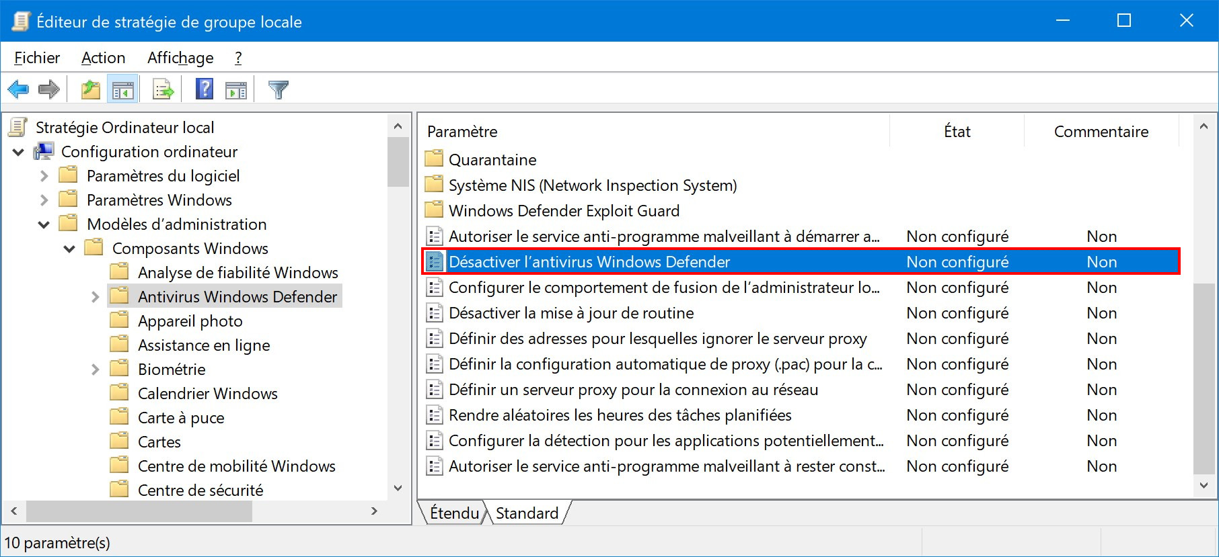Click the Forward arrow toolbar icon

coord(49,89)
